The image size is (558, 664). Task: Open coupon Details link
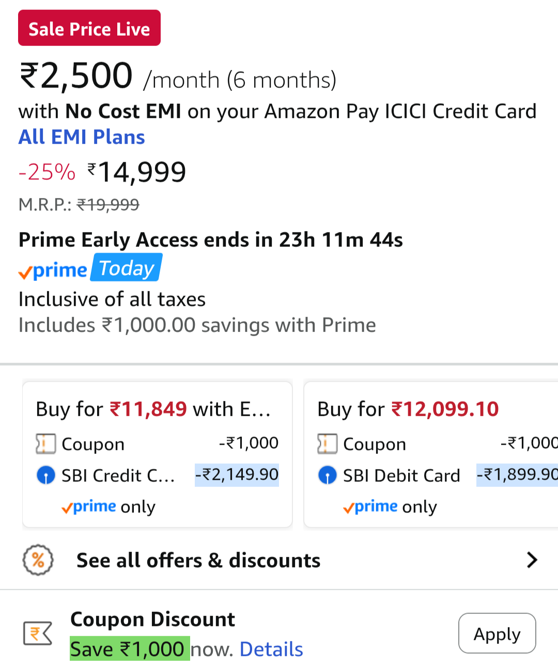271,649
